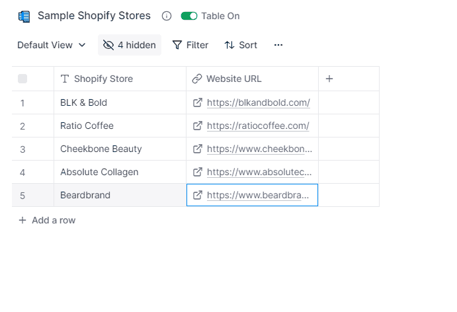Open external link icon for Ratio Coffee
The image size is (457, 312).
point(198,126)
